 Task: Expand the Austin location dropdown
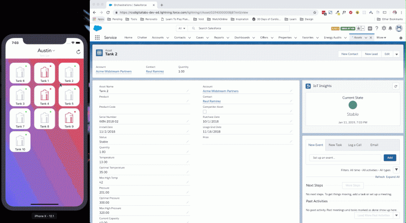click(47, 52)
